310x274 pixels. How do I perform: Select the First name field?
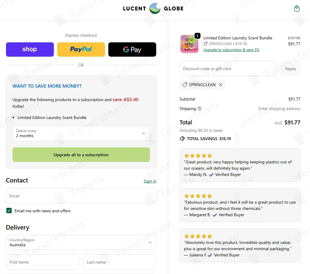pyautogui.click(x=42, y=262)
